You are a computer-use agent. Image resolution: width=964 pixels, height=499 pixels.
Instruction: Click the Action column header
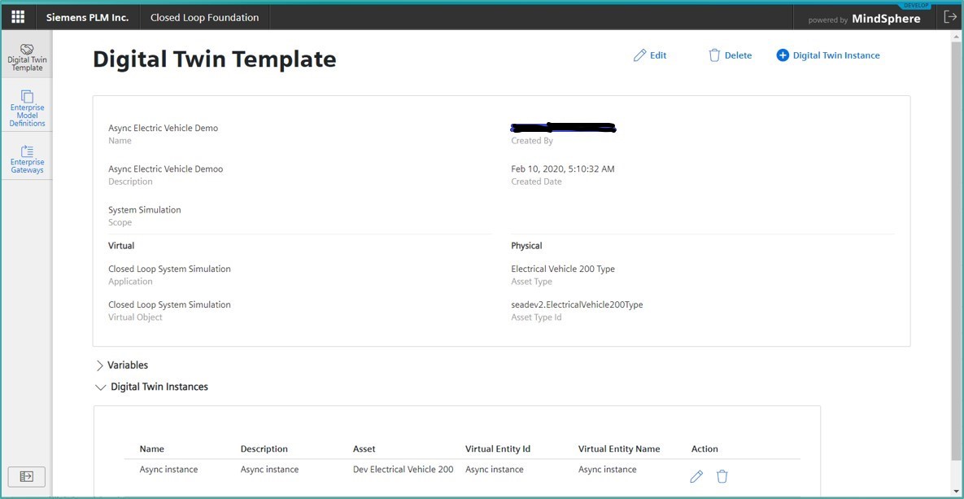[x=704, y=449]
